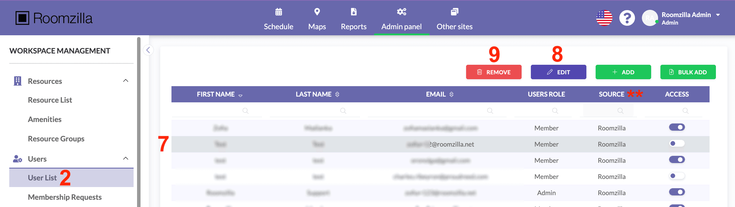This screenshot has width=735, height=207.
Task: Collapse the Resources section chevron
Action: 125,81
